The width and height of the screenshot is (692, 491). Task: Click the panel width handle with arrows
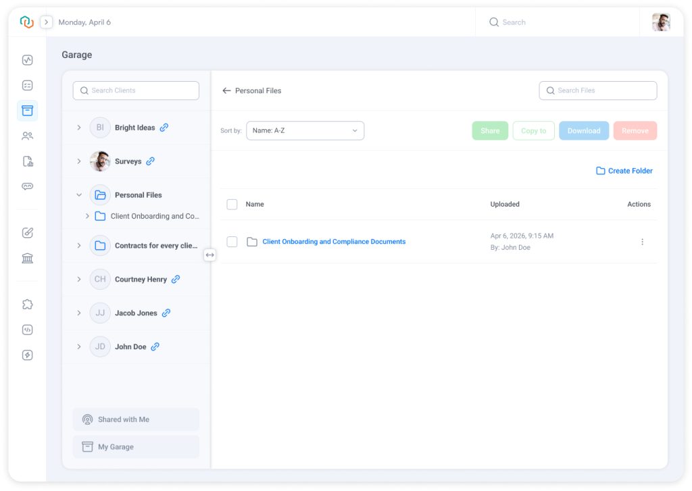[210, 255]
